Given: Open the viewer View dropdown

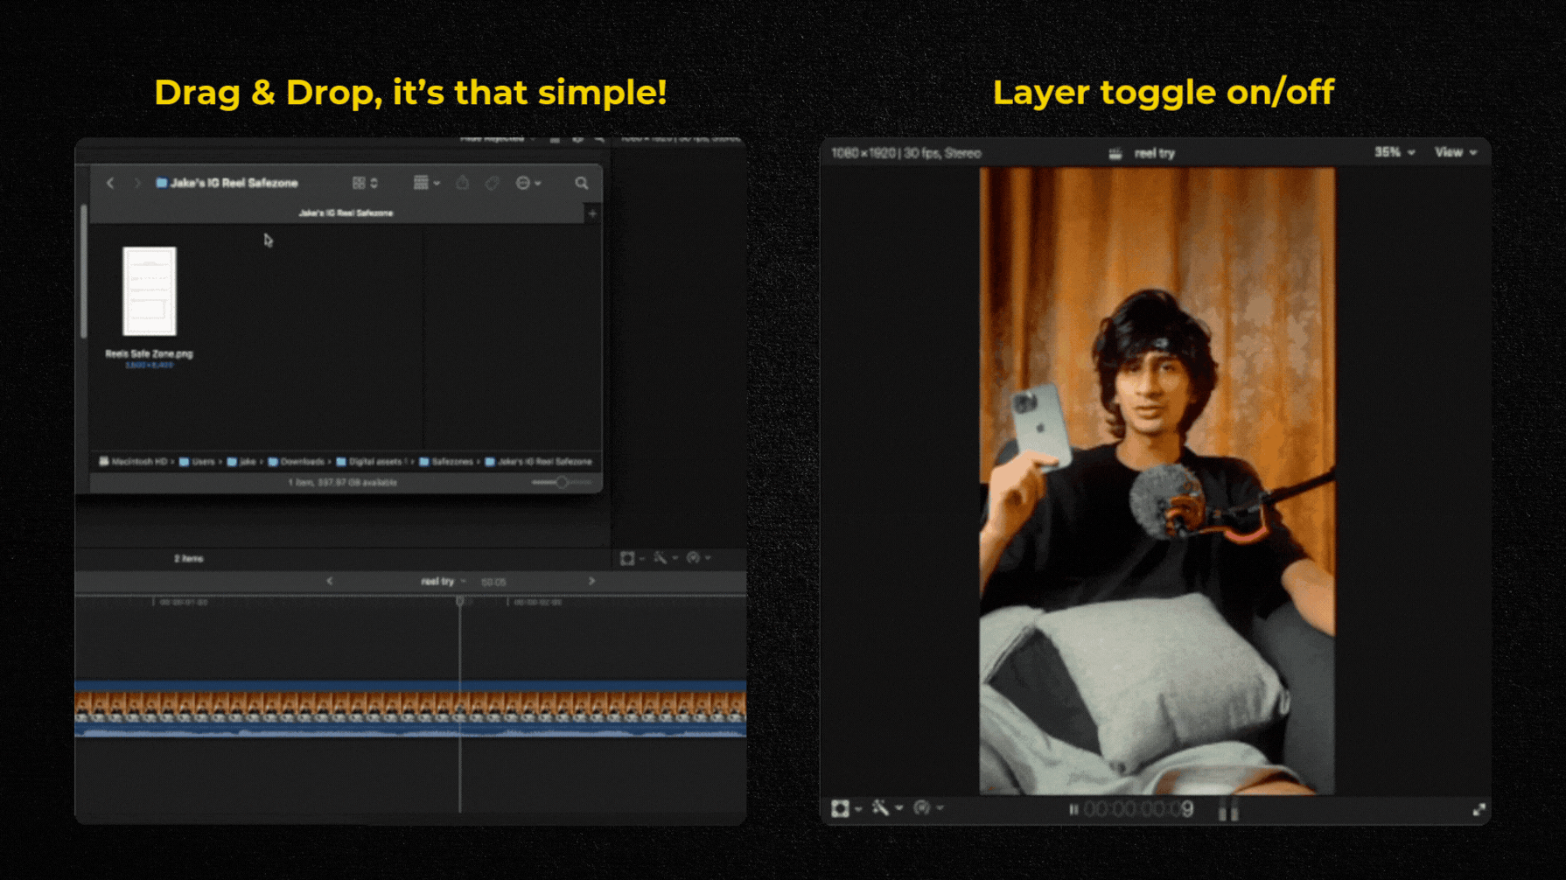Looking at the screenshot, I should (x=1456, y=152).
